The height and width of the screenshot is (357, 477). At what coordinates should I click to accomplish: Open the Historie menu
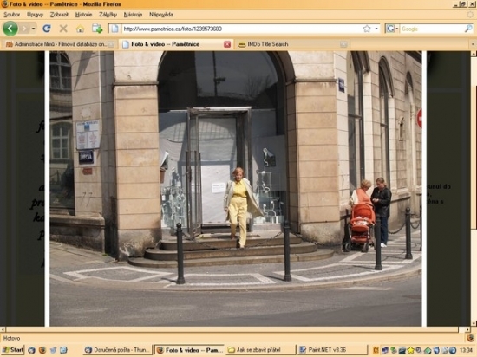point(83,15)
